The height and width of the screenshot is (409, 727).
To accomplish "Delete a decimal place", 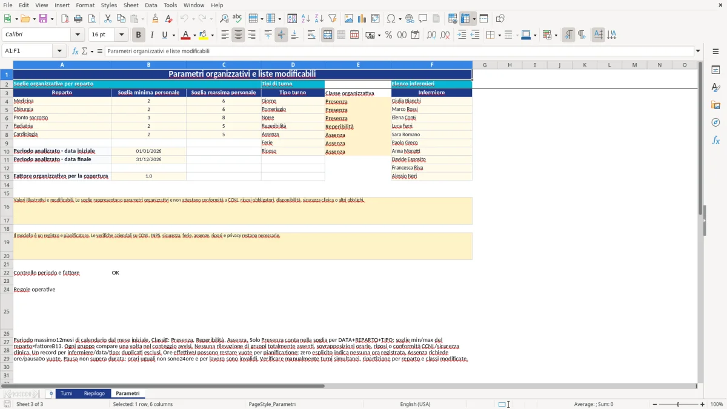I will coord(445,35).
